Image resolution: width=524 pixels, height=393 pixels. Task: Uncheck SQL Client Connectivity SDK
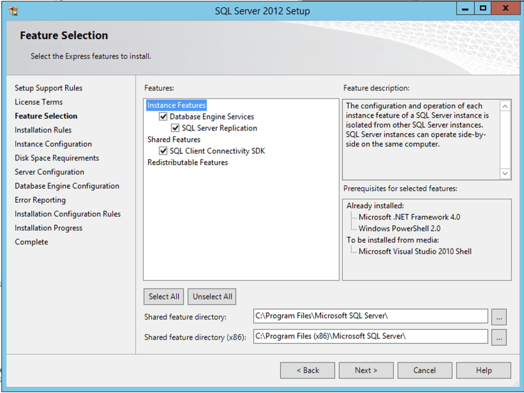tap(163, 151)
